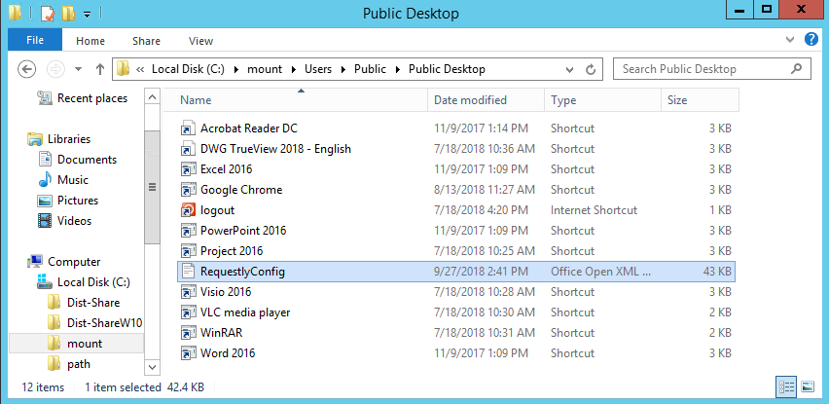Sort by the Date modified column header

[x=486, y=100]
